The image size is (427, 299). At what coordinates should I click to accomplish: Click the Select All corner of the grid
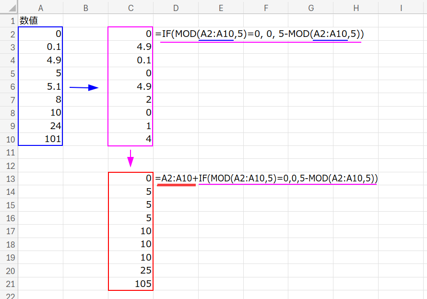(x=9, y=7)
